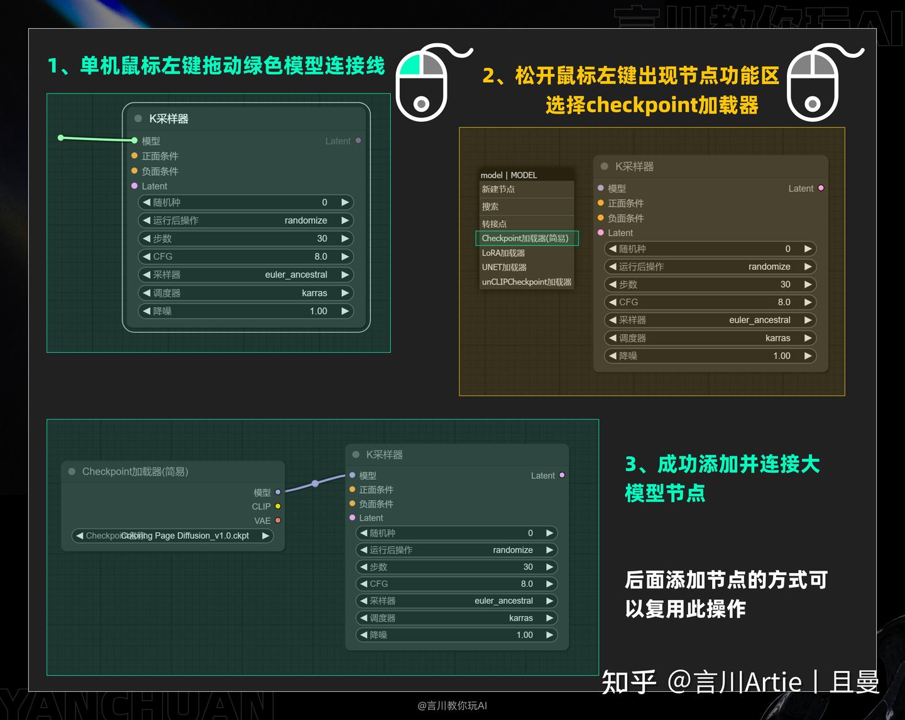The width and height of the screenshot is (905, 720).
Task: Increase 随机种 with right arrow in step 2 node
Action: coord(808,249)
